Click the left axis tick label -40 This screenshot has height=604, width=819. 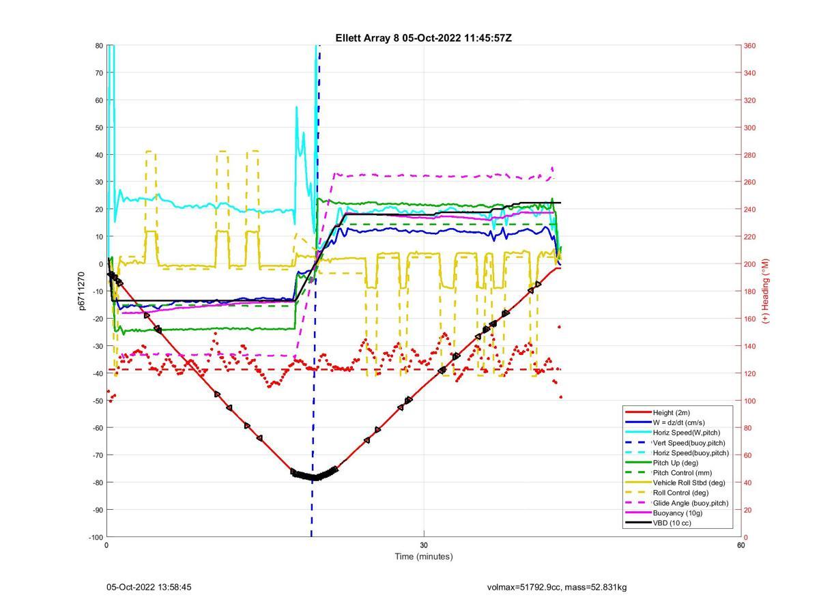(x=97, y=373)
